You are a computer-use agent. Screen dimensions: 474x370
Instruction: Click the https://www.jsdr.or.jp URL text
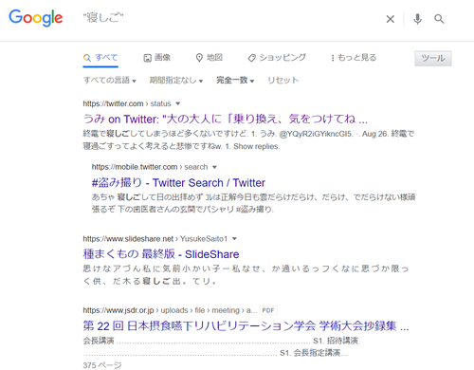pyautogui.click(x=170, y=310)
